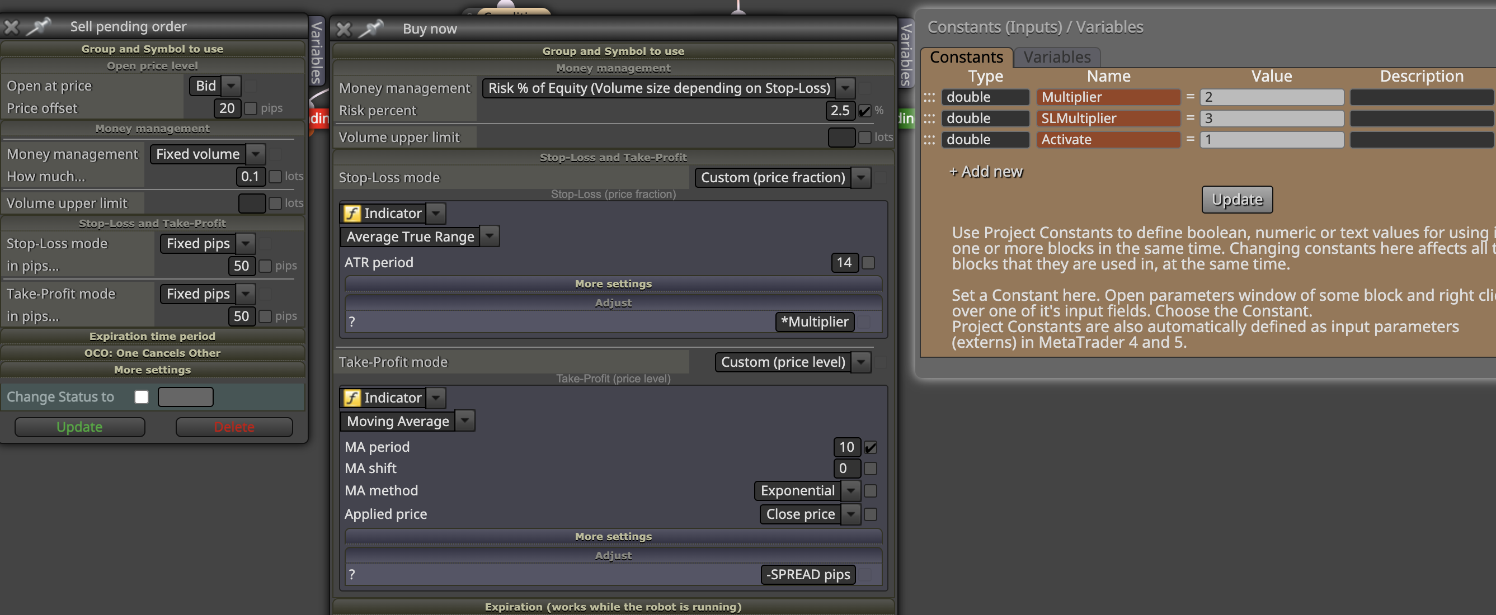Toggle Stop-Loss in pips checkbox
This screenshot has height=615, width=1496.
pos(265,266)
